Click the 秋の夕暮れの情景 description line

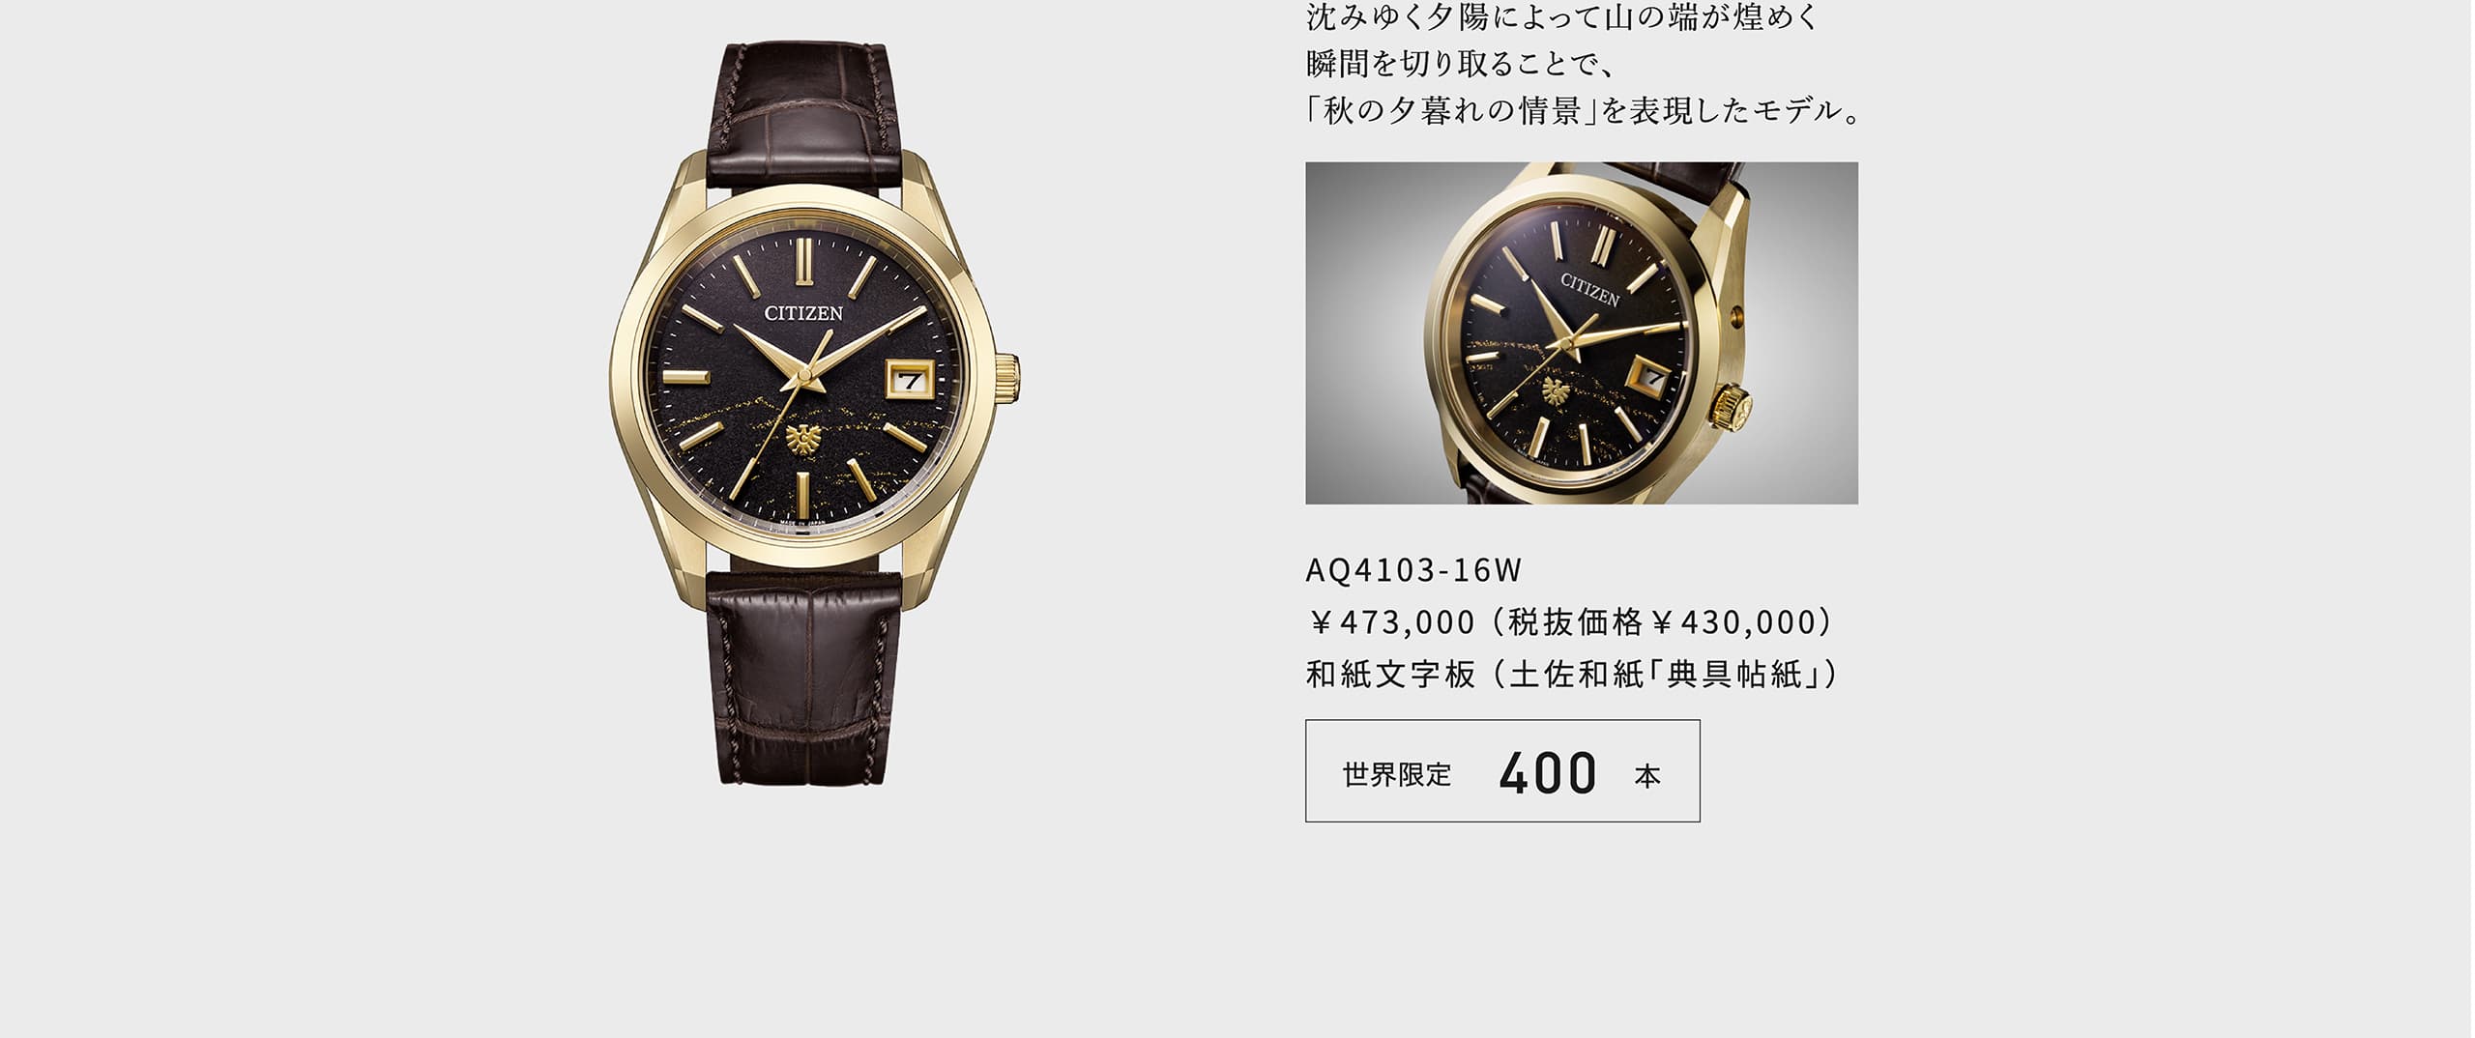[x=1585, y=111]
